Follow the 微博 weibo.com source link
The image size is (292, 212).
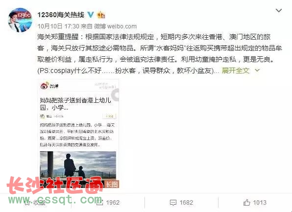pos(115,26)
